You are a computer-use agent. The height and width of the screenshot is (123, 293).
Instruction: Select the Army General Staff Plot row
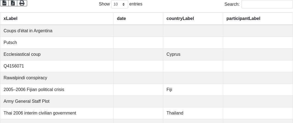click(146, 101)
